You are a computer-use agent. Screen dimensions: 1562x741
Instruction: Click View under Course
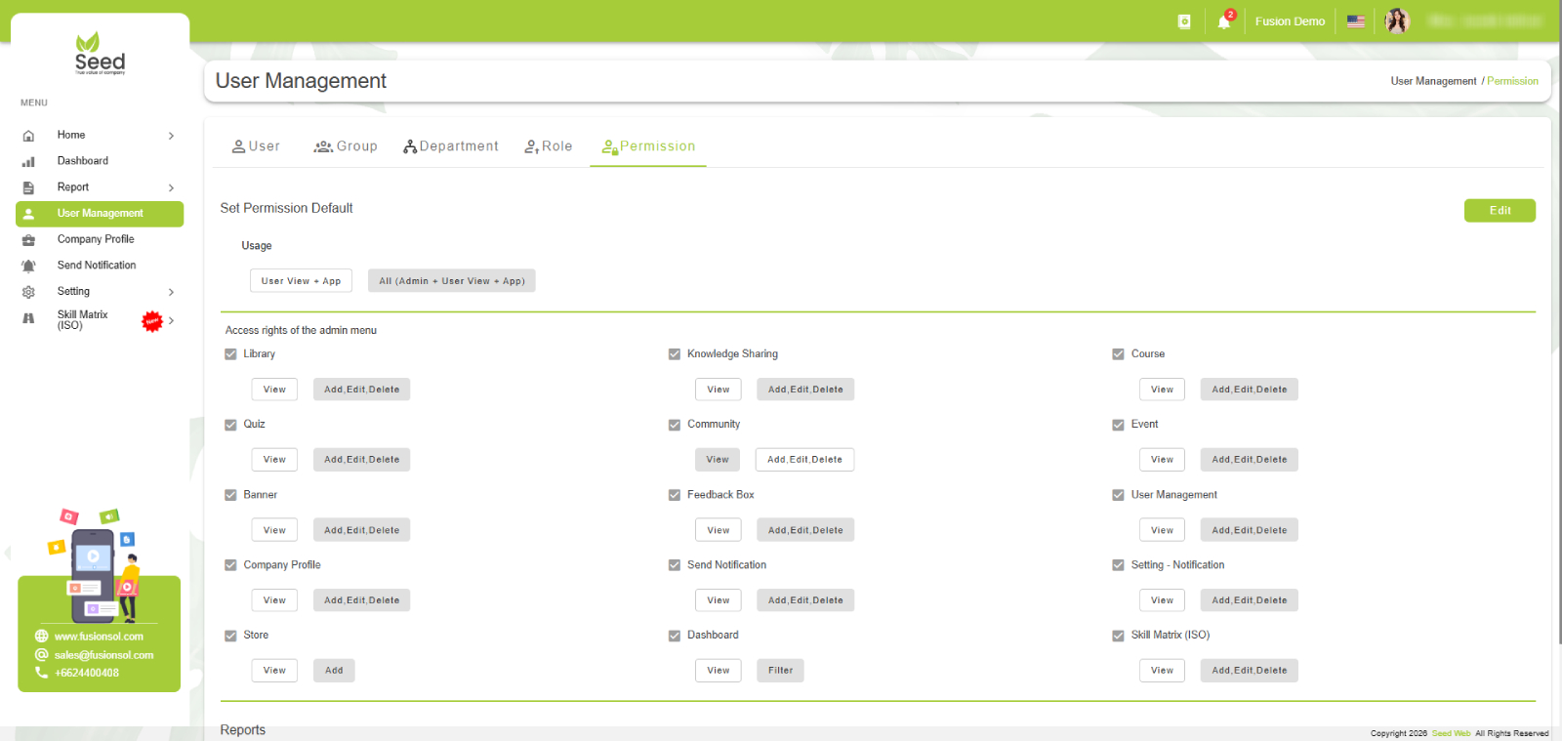pyautogui.click(x=1162, y=390)
